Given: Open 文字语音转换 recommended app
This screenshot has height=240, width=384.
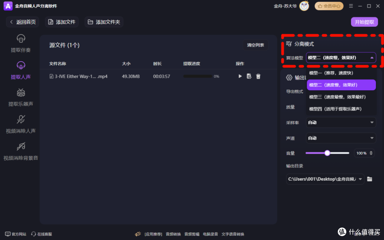Looking at the screenshot, I should coord(233,234).
